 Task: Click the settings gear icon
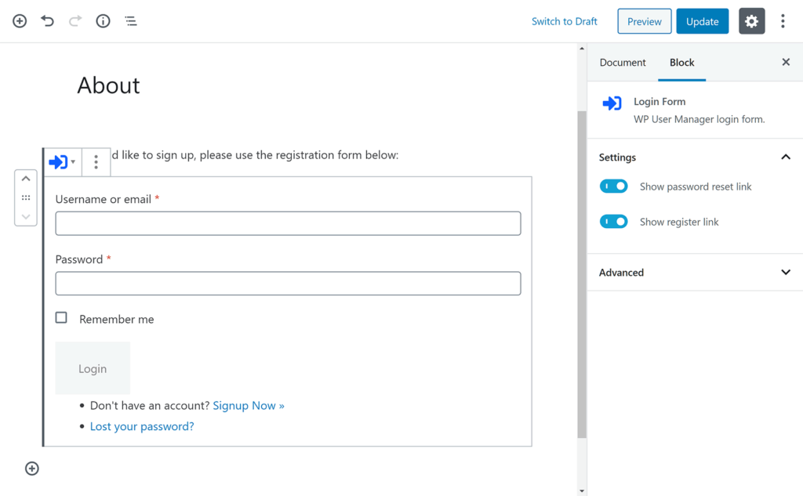751,21
